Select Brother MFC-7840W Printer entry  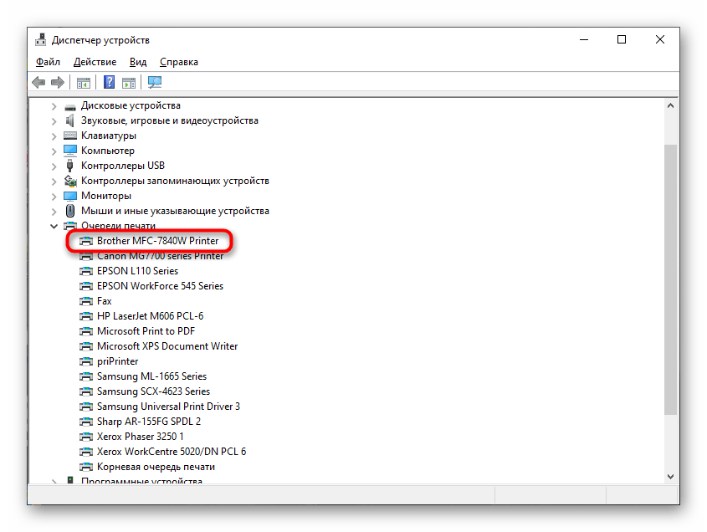pos(157,241)
